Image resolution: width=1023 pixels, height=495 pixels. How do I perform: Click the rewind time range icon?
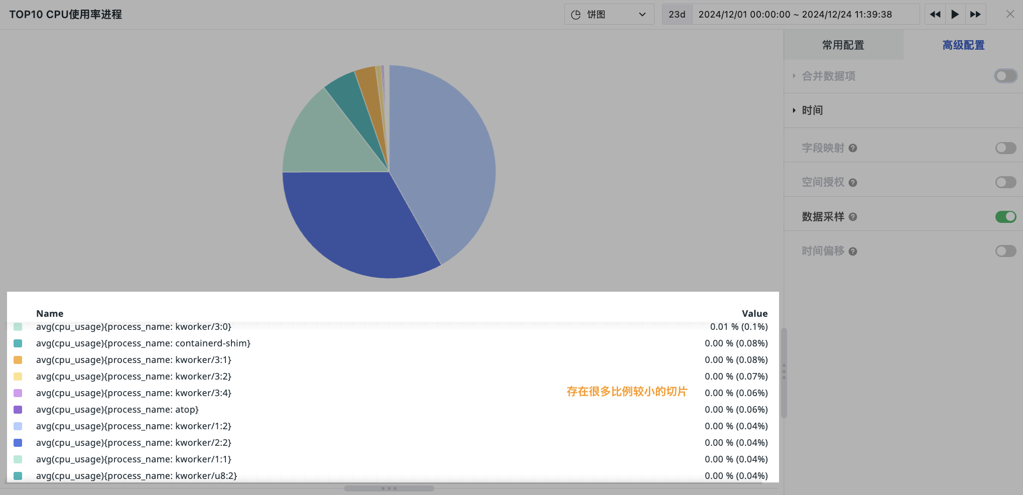pos(935,15)
